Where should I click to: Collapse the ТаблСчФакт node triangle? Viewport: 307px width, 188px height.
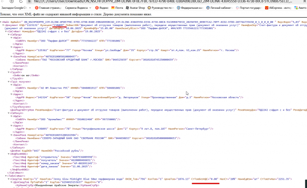[6, 176]
